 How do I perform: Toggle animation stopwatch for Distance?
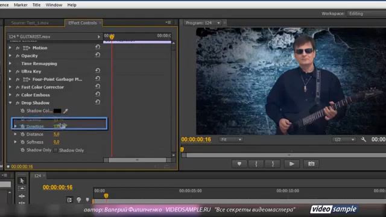22,134
